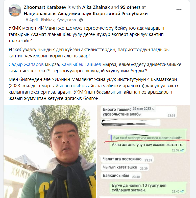Open Zhoomart Karabaev's profile picture

pyautogui.click(x=15, y=10)
